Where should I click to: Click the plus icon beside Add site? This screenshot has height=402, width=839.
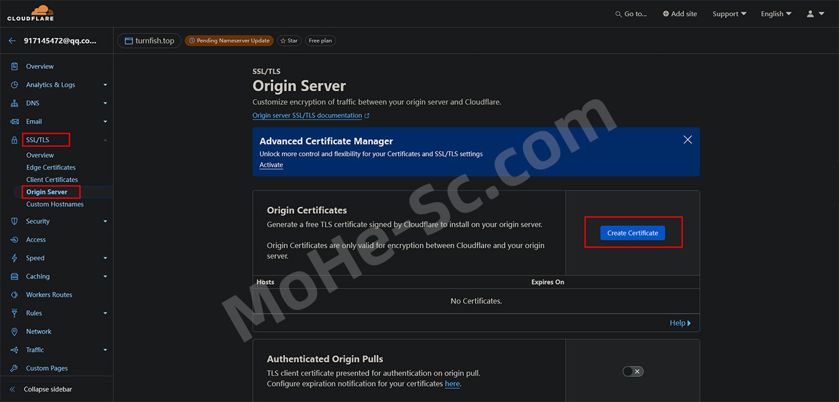[666, 14]
